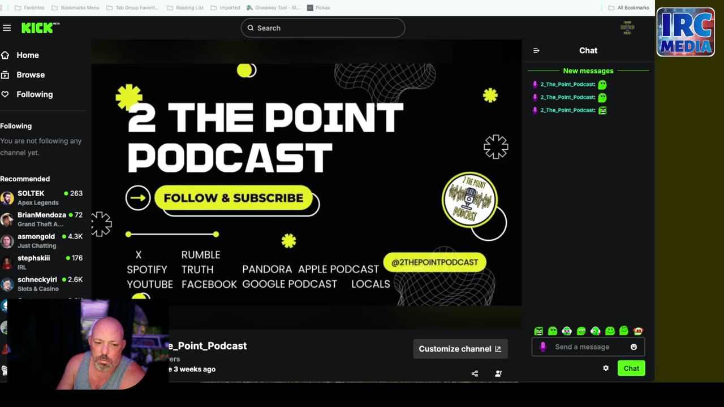This screenshot has width=724, height=407.
Task: Open the Tab Group Favorites folder
Action: 133,8
